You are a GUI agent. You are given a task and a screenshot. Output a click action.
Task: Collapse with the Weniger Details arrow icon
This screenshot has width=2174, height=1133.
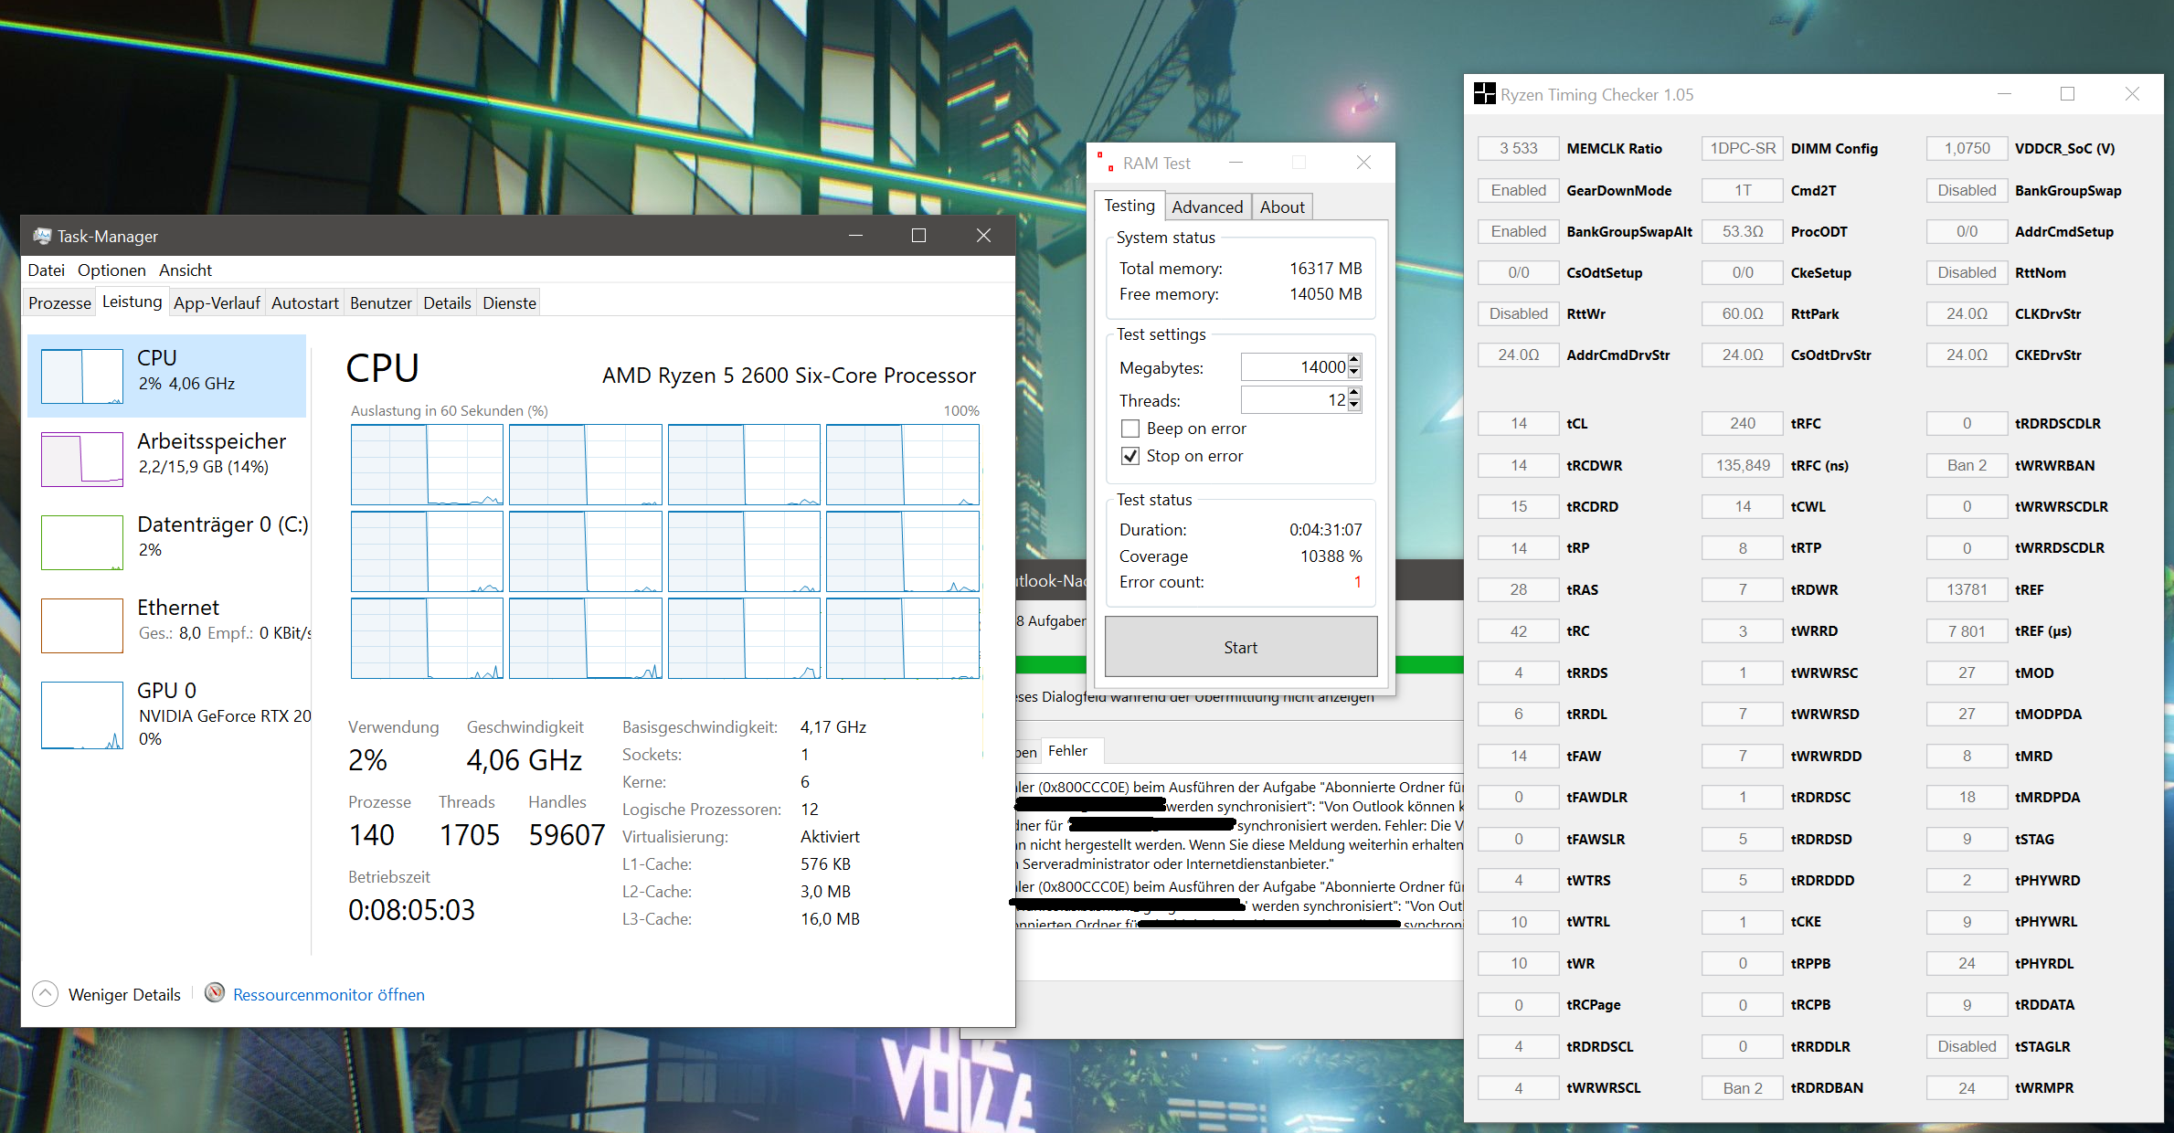click(46, 993)
